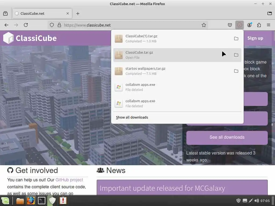Close the ClassiCube.net tab
Screen dimensions: 275x206
click(x=68, y=13)
